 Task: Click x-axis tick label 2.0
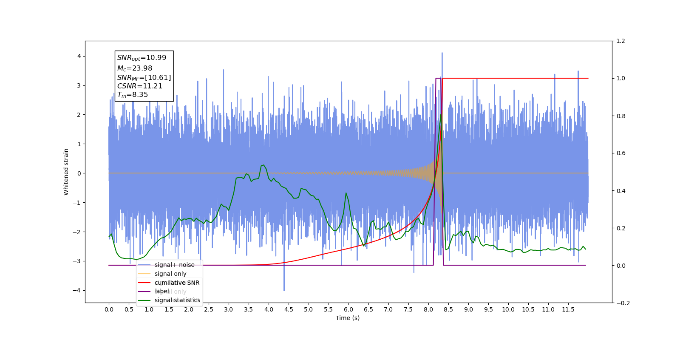(189, 309)
